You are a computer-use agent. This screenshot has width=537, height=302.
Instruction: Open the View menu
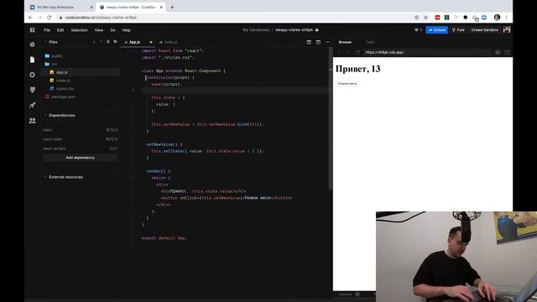[99, 30]
